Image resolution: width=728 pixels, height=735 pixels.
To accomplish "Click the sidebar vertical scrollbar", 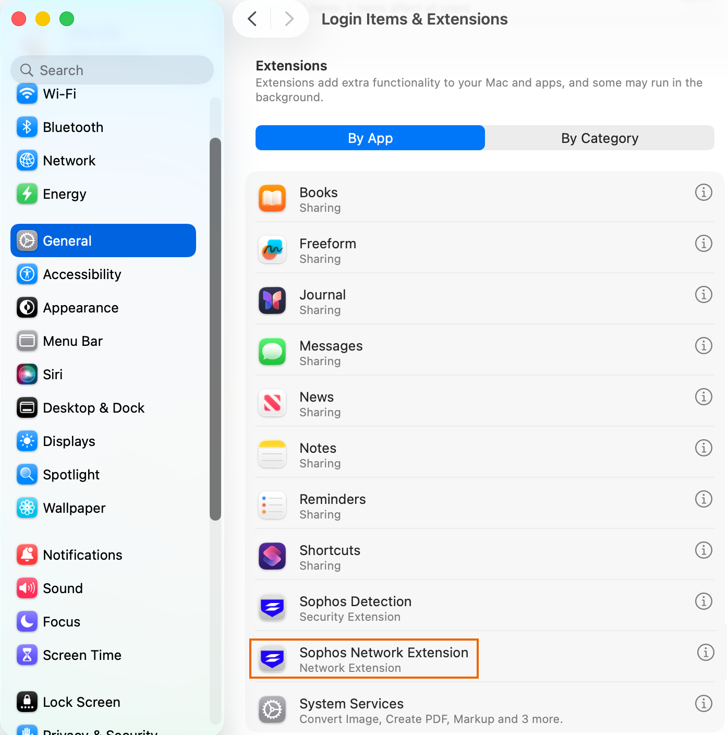I will 215,329.
